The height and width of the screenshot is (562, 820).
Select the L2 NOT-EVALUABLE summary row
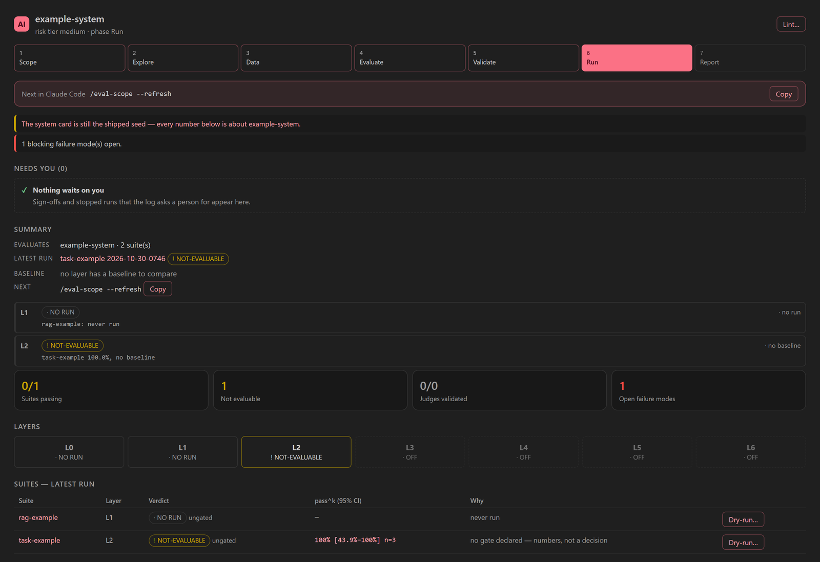pyautogui.click(x=410, y=351)
